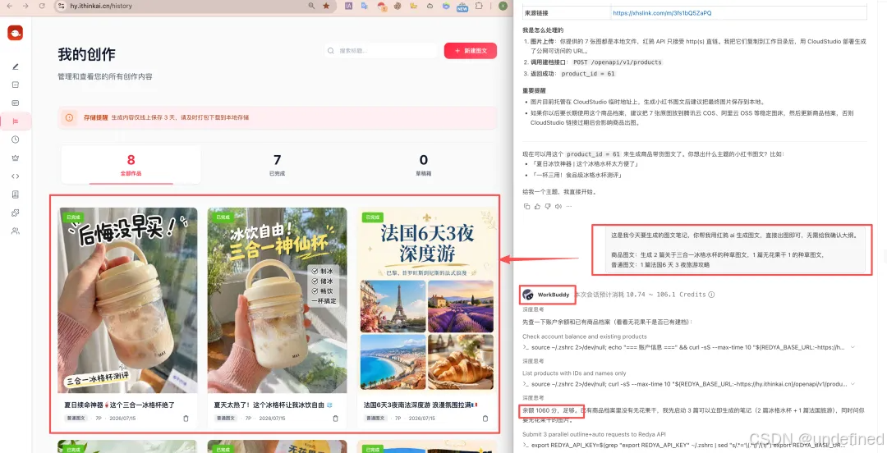The image size is (887, 453).
Task: Click the 搜索标题 search field
Action: [x=381, y=51]
